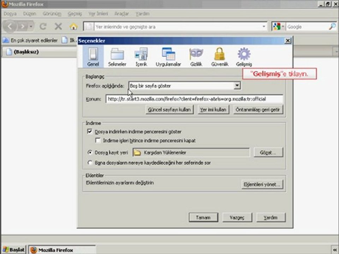Click the Firefox icon in the title bar
339x254 pixels.
pyautogui.click(x=4, y=4)
